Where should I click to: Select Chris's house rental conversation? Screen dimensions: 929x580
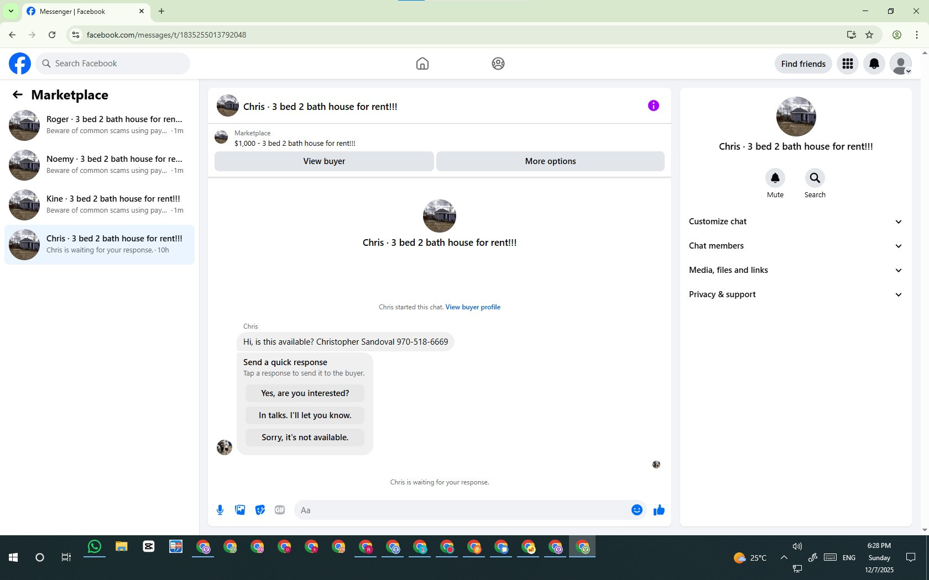click(100, 245)
